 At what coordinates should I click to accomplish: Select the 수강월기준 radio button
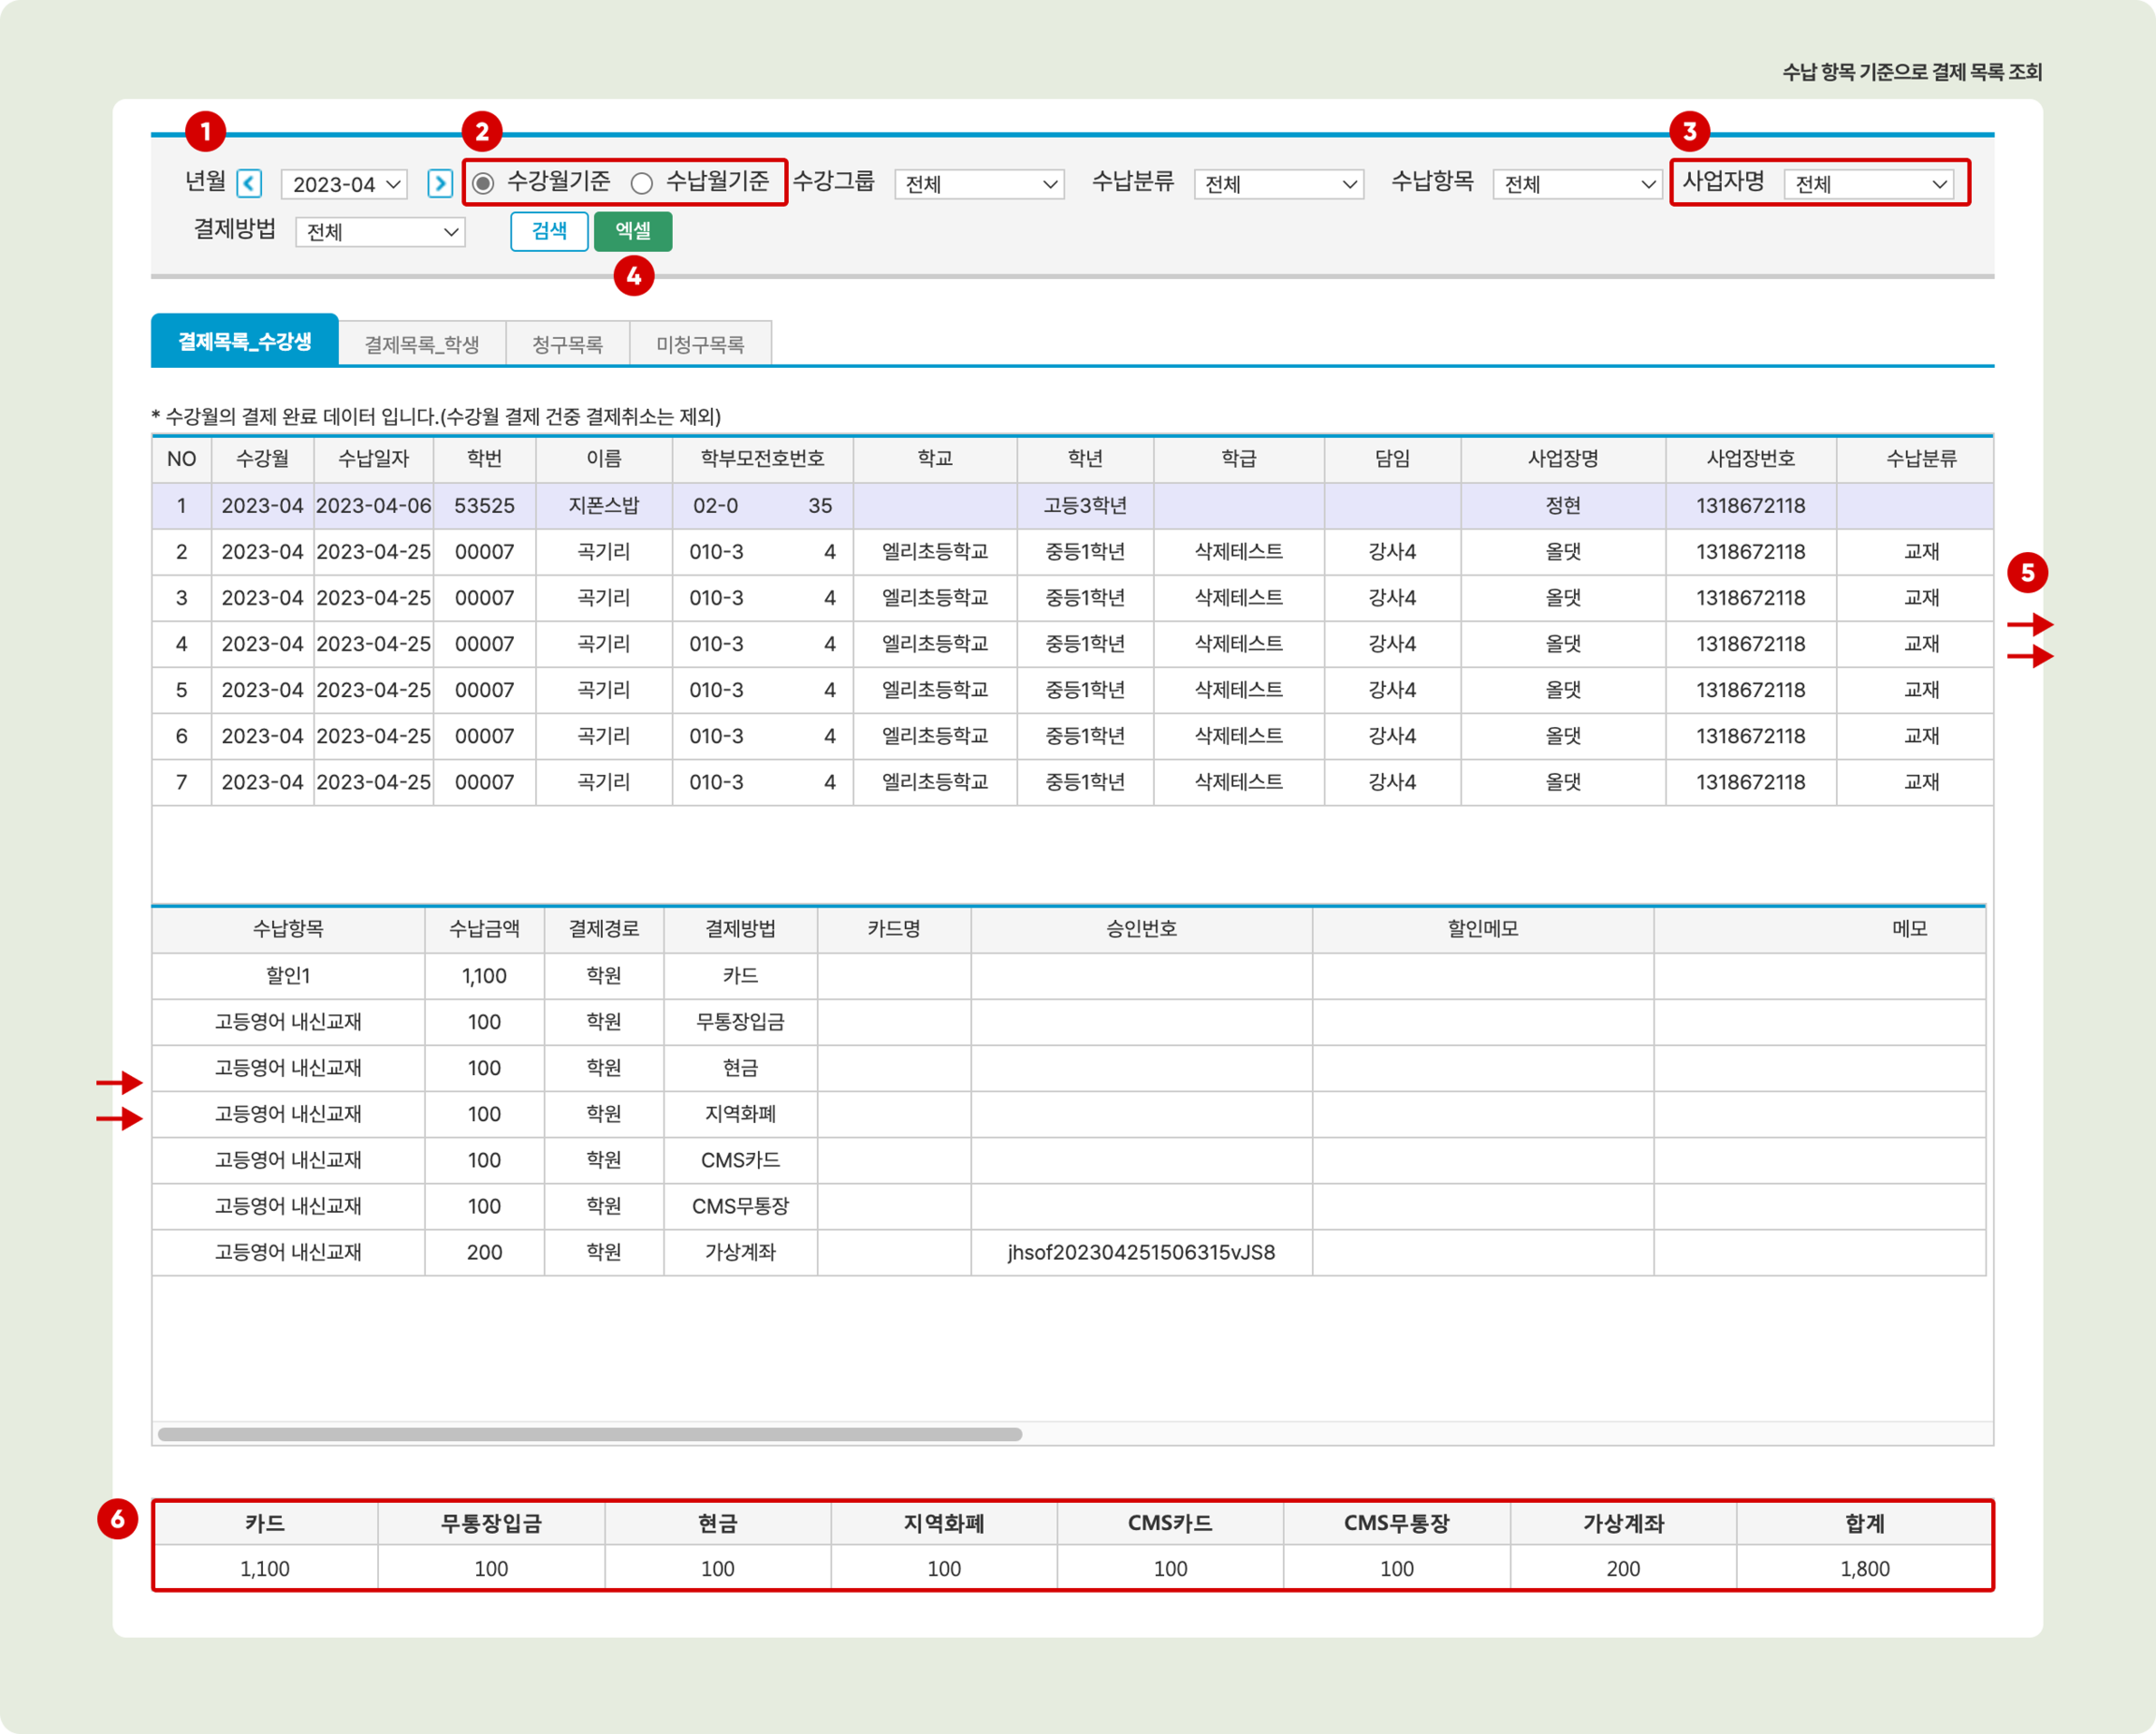pos(484,183)
